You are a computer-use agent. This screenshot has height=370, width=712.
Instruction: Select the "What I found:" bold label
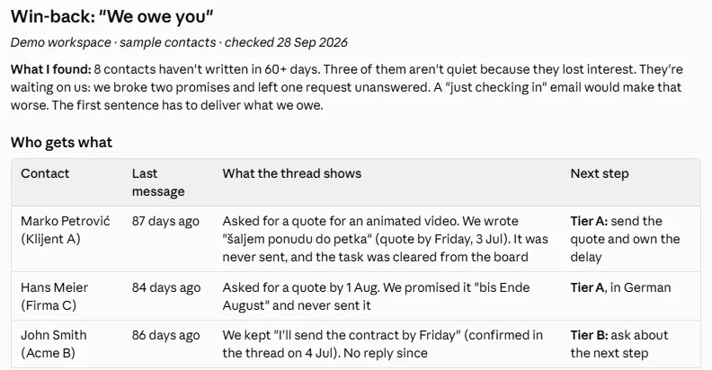[51, 69]
